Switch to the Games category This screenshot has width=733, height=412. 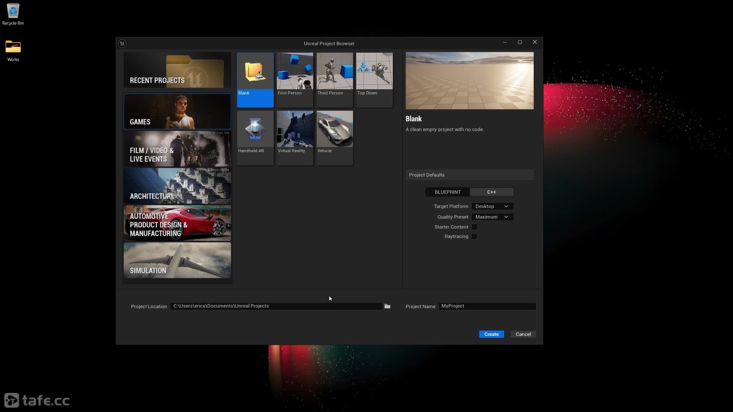click(x=177, y=111)
